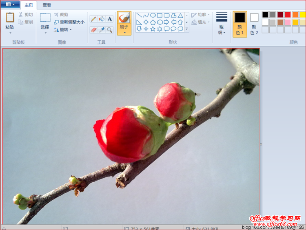This screenshot has width=306, height=230.
Task: Open the 轮廓 outline dropdown
Action: click(200, 15)
